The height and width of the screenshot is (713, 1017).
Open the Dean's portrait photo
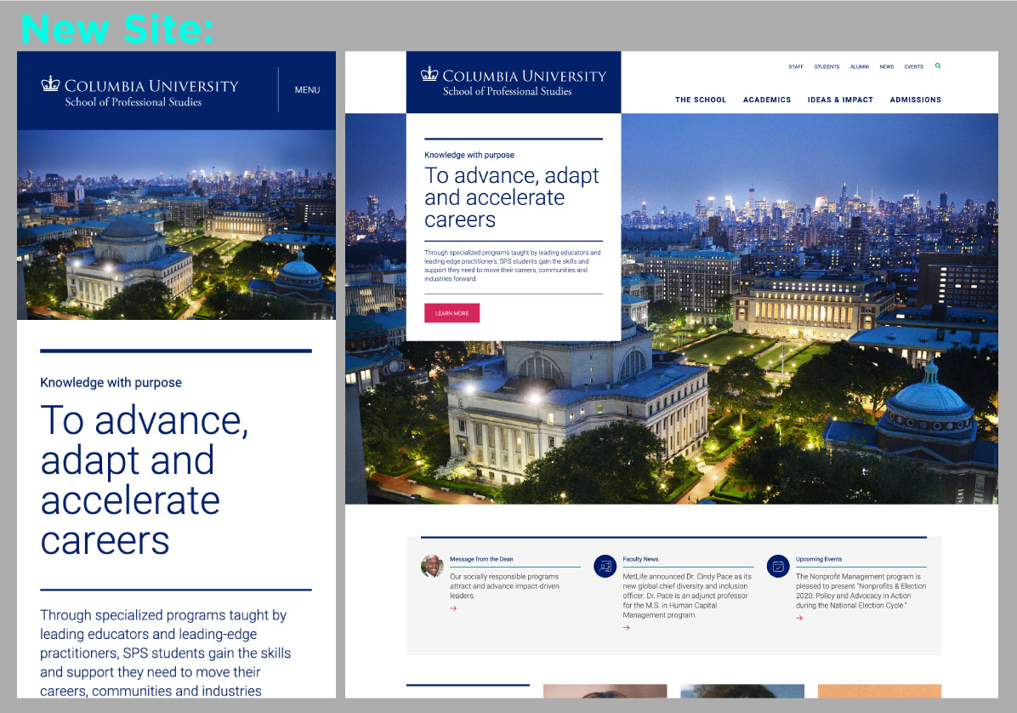432,566
